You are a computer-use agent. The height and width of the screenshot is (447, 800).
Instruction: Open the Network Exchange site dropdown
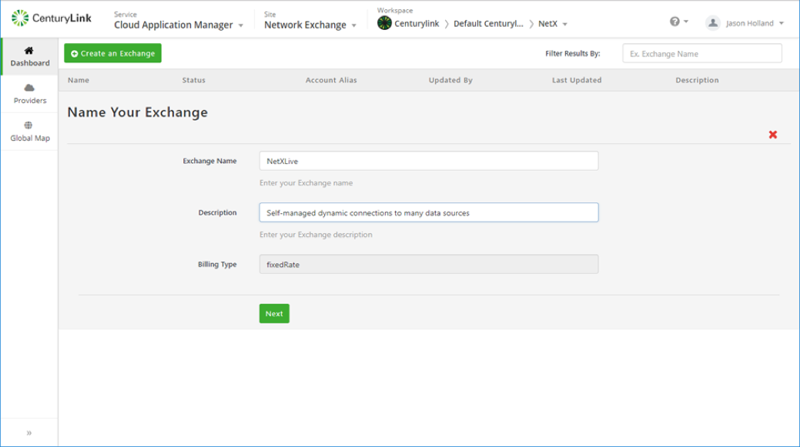click(x=310, y=25)
